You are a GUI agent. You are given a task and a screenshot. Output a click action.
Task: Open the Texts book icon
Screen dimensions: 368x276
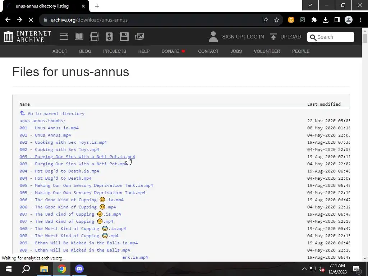[79, 37]
